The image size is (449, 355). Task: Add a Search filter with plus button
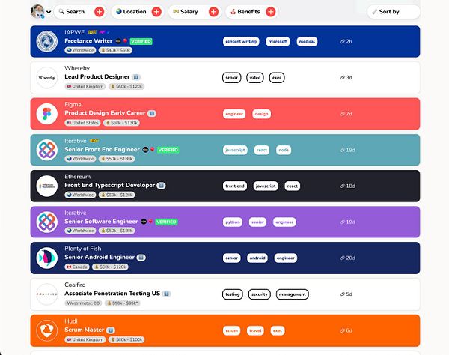(x=99, y=12)
